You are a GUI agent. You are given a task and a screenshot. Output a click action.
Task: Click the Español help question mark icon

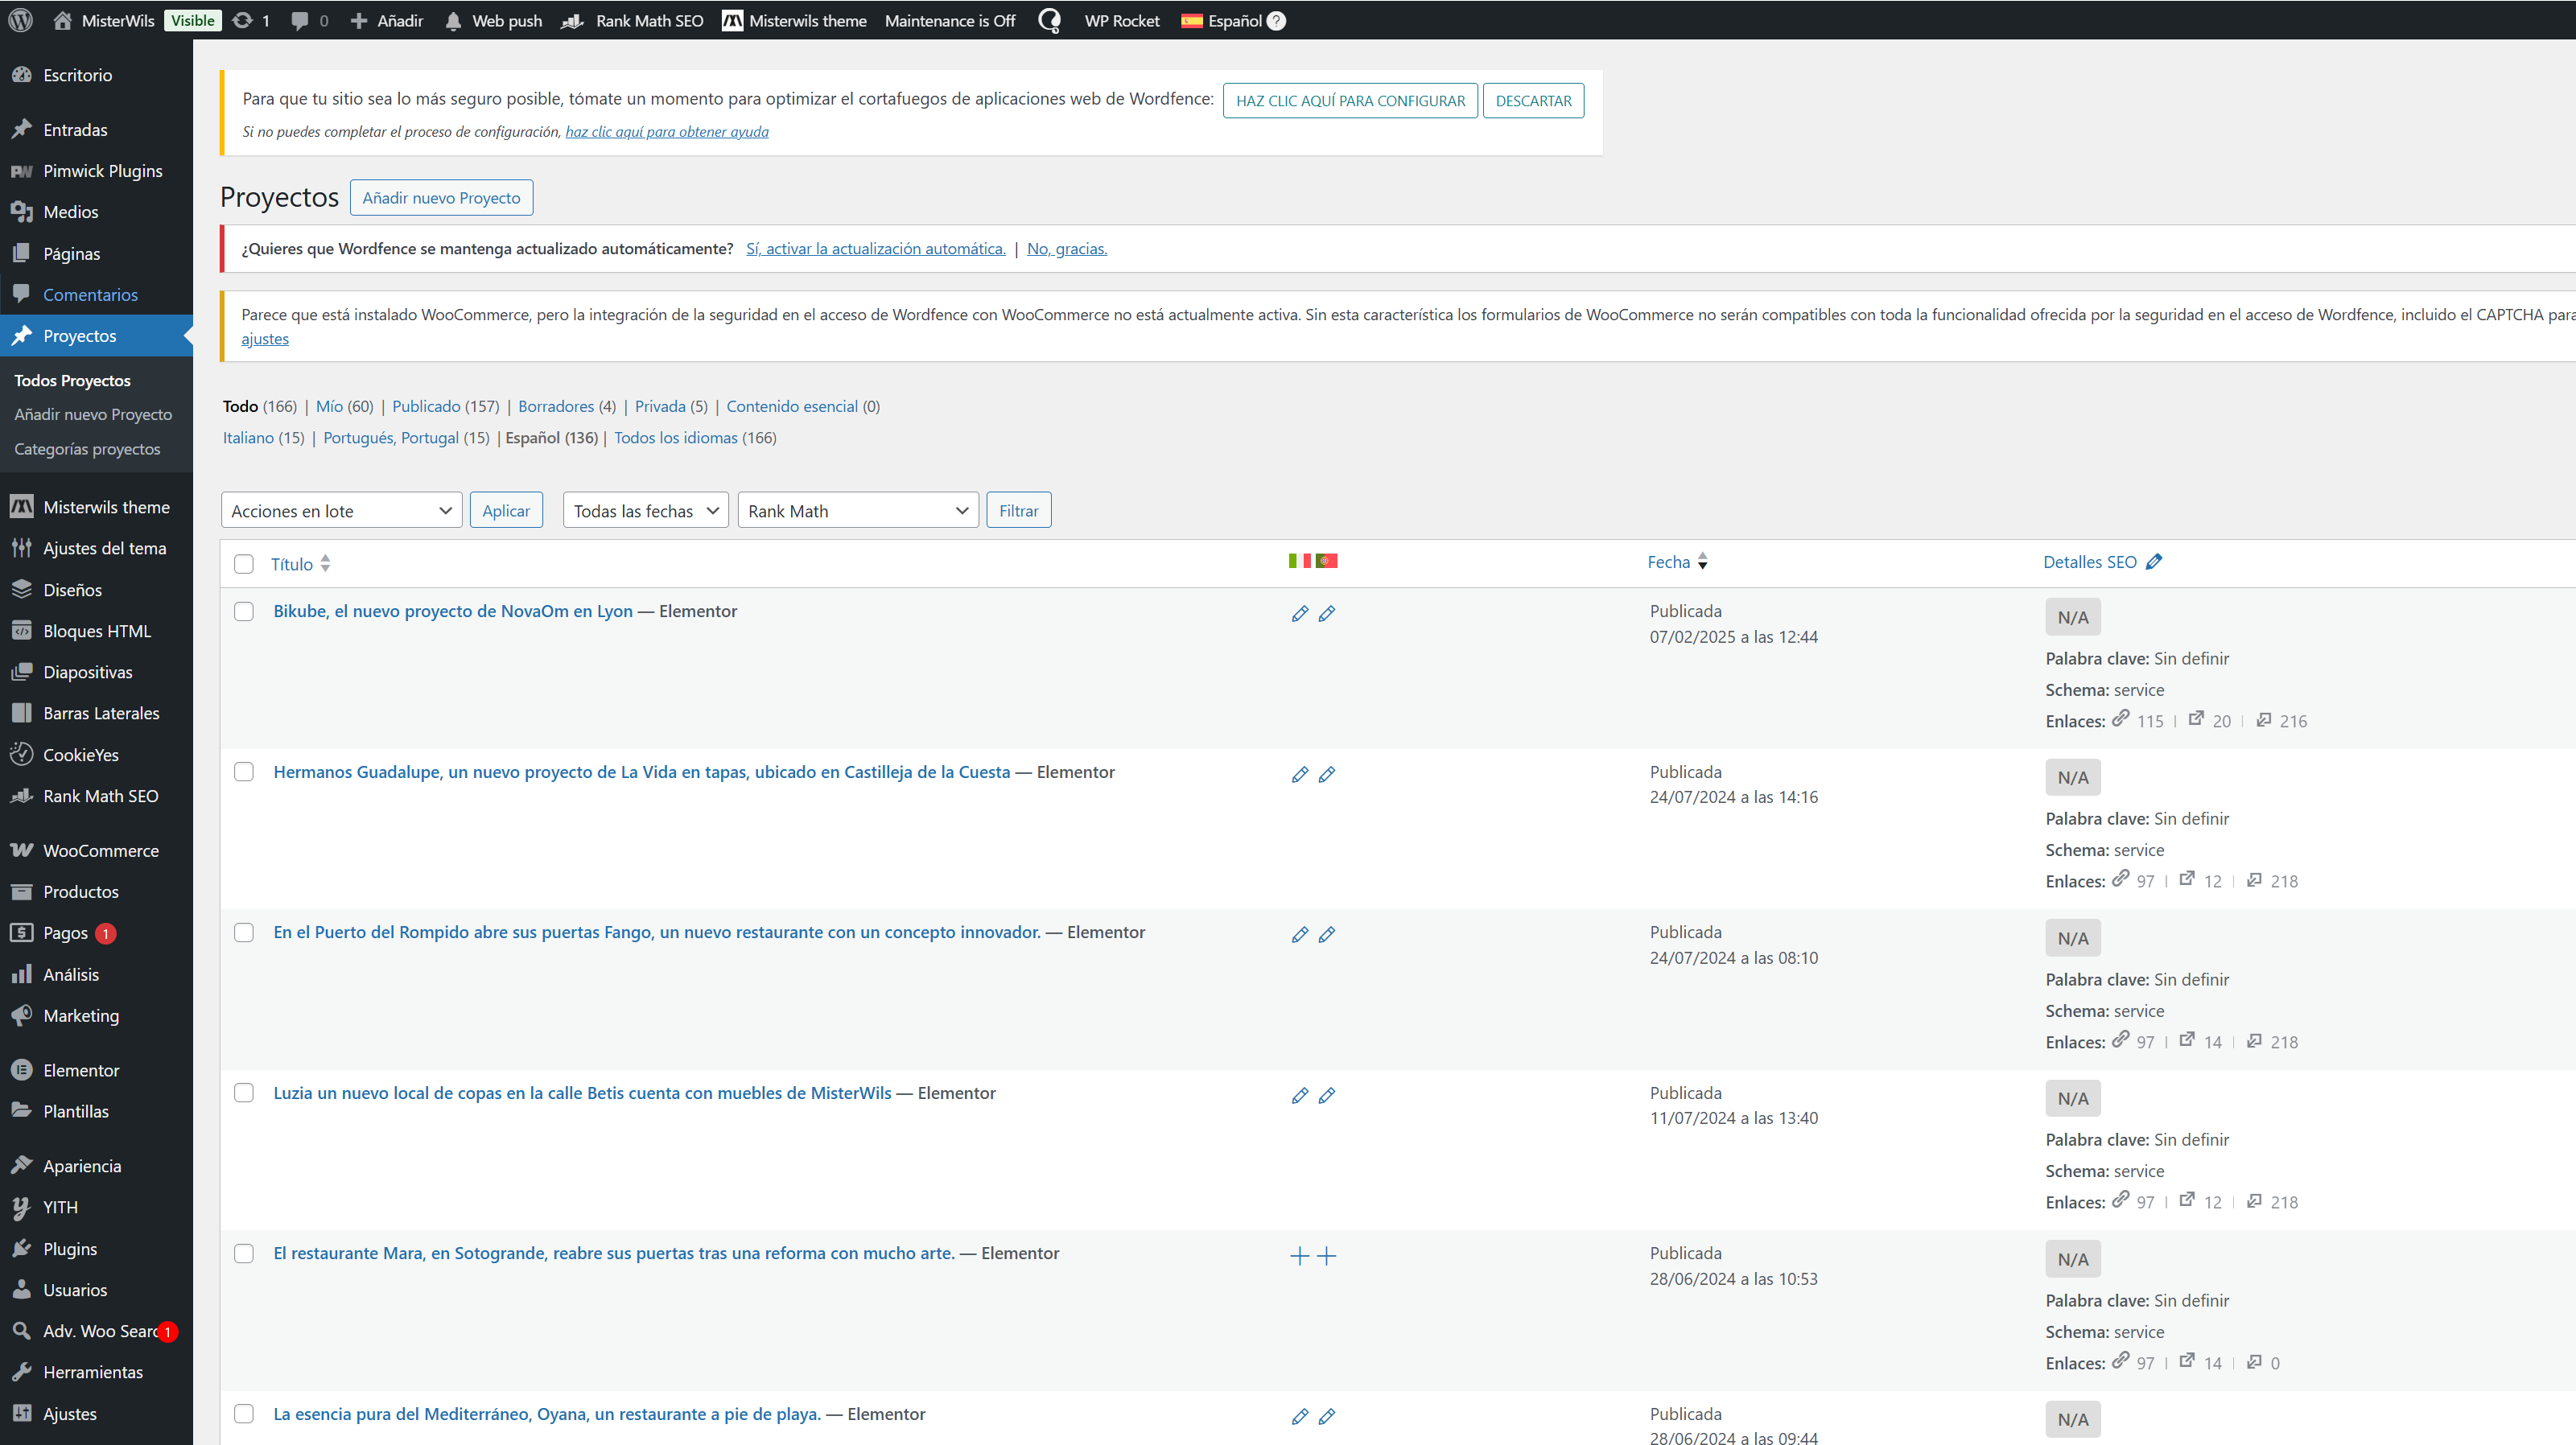click(x=1277, y=21)
